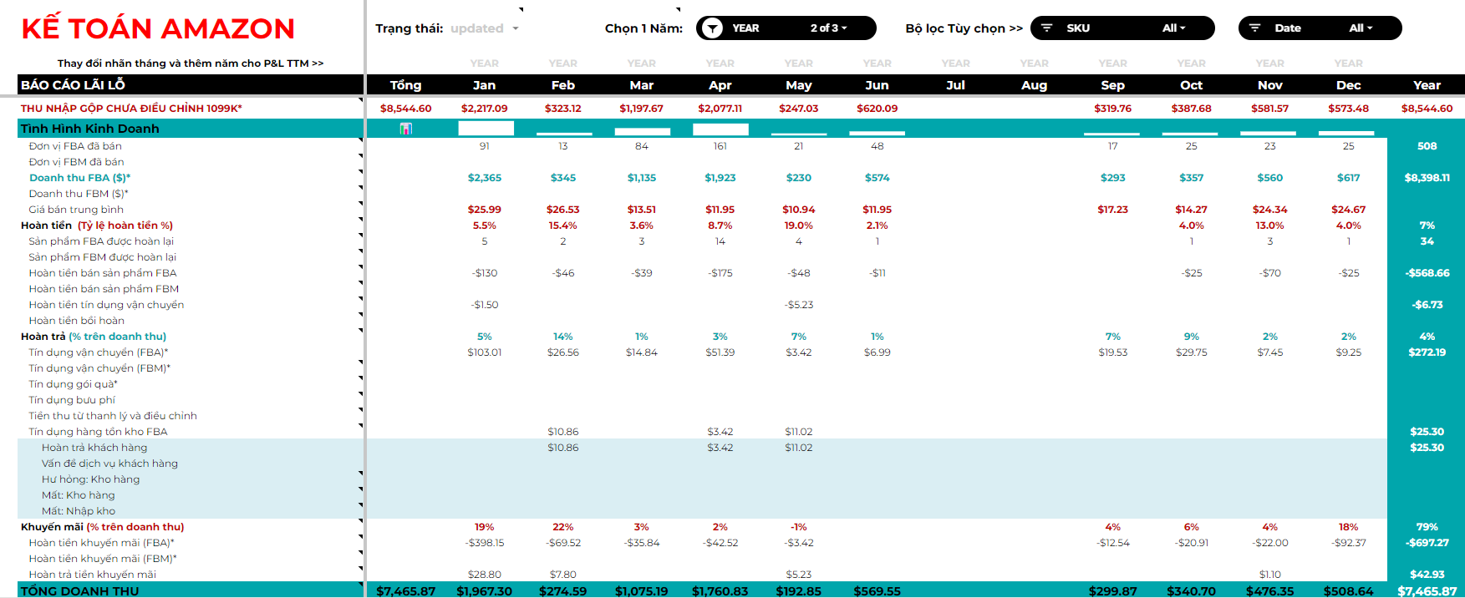Click the Jan column header
The height and width of the screenshot is (598, 1465).
click(x=485, y=85)
